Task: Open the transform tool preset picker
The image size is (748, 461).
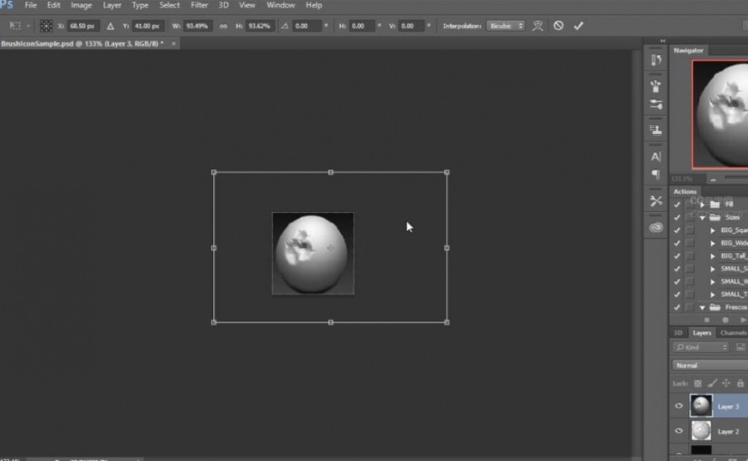Action: pos(19,26)
